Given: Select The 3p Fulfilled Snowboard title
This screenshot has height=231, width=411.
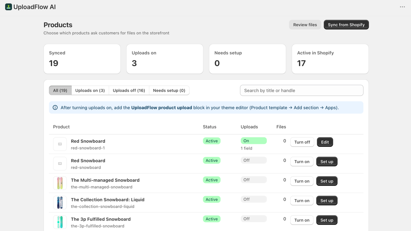Looking at the screenshot, I should pyautogui.click(x=101, y=219).
